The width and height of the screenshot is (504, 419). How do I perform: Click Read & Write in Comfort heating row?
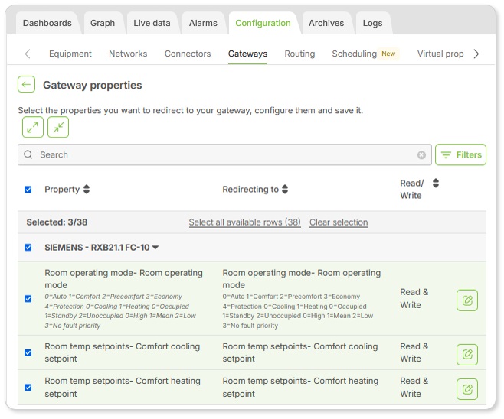pos(414,387)
